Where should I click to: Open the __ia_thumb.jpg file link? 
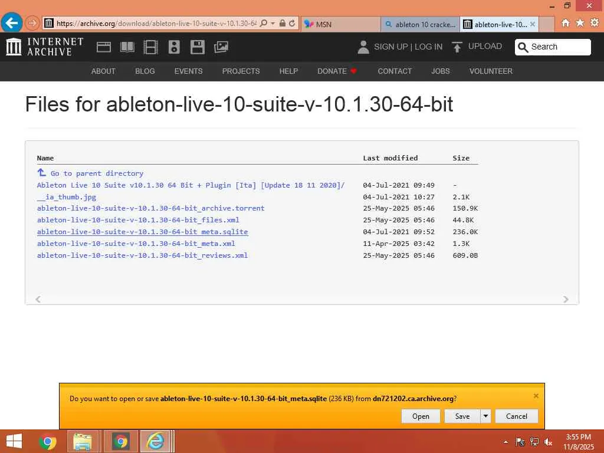point(67,197)
